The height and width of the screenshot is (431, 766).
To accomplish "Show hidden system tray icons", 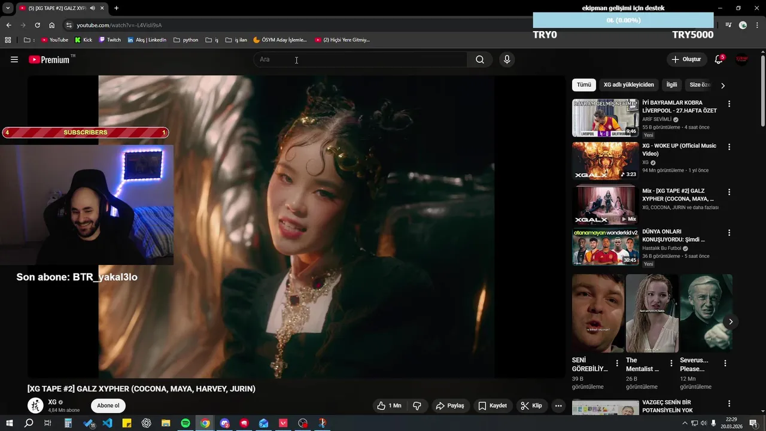I will (x=685, y=423).
